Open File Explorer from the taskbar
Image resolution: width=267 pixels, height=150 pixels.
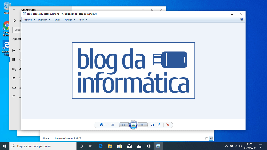click(110, 146)
